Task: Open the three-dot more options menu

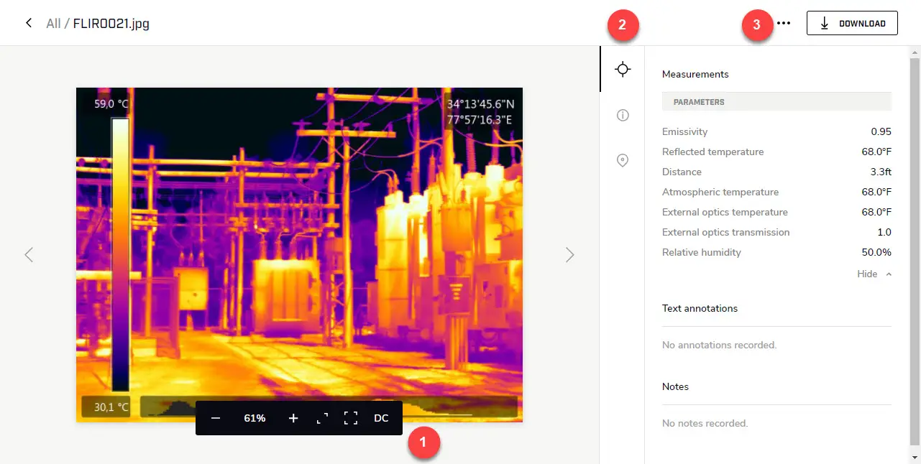Action: (x=784, y=23)
